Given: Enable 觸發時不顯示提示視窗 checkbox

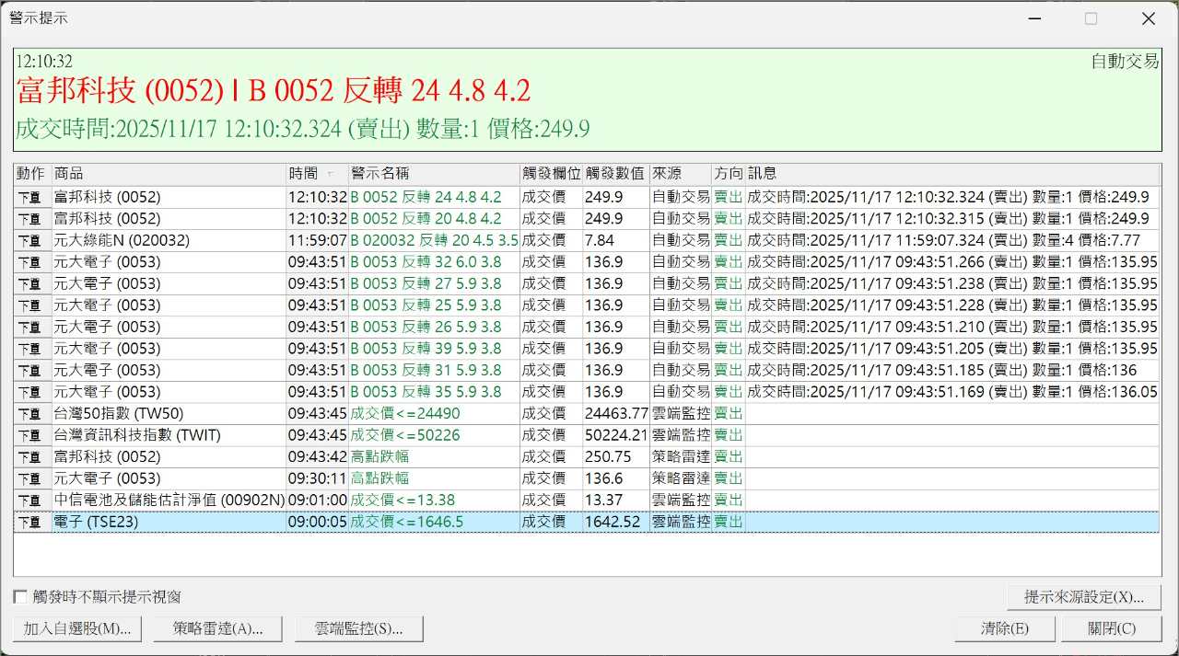Looking at the screenshot, I should (x=20, y=597).
